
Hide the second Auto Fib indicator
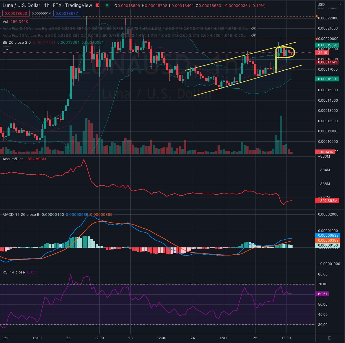(x=254, y=35)
